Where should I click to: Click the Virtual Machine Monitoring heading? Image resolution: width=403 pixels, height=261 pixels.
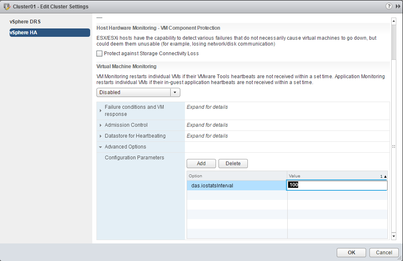[127, 67]
